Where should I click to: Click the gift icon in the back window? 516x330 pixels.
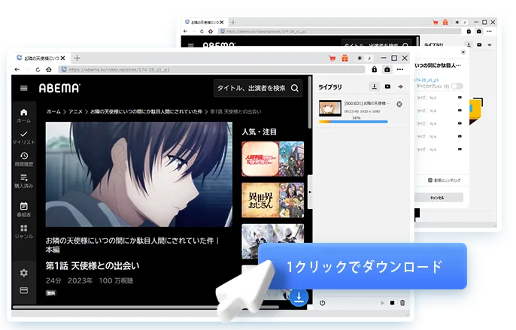[x=445, y=23]
